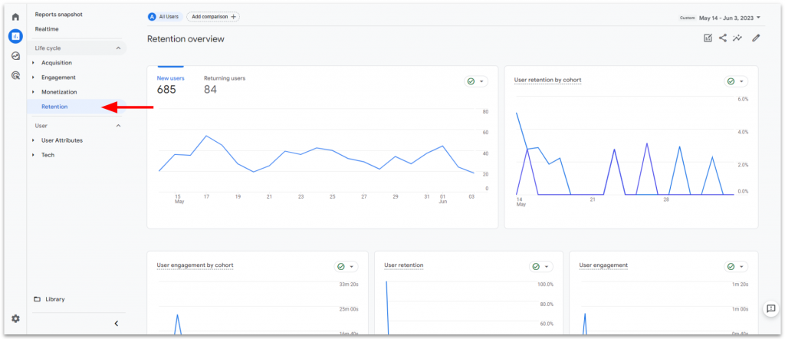
Task: Open the Explore icon in left rail
Action: click(x=15, y=56)
